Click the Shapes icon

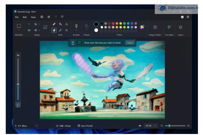pos(87,26)
